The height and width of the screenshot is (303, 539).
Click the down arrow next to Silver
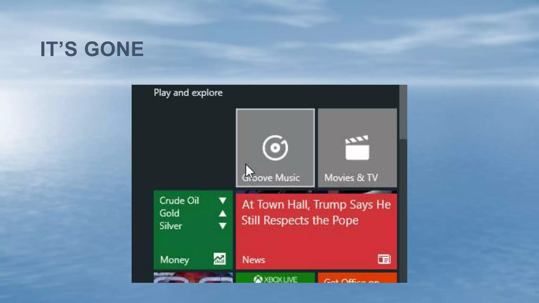(x=223, y=226)
